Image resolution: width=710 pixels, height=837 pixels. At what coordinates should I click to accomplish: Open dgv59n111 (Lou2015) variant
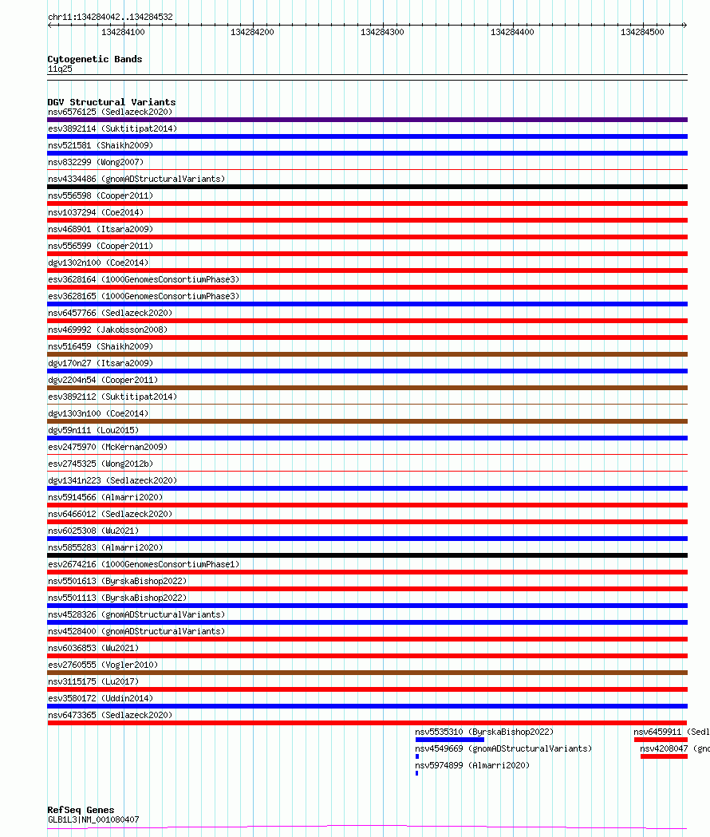(93, 430)
